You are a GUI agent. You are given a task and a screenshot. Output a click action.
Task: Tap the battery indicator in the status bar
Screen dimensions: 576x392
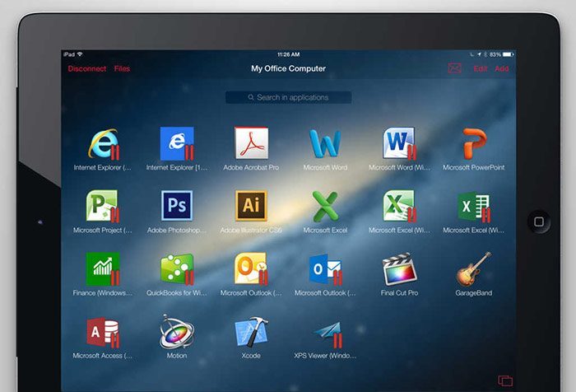click(x=508, y=54)
